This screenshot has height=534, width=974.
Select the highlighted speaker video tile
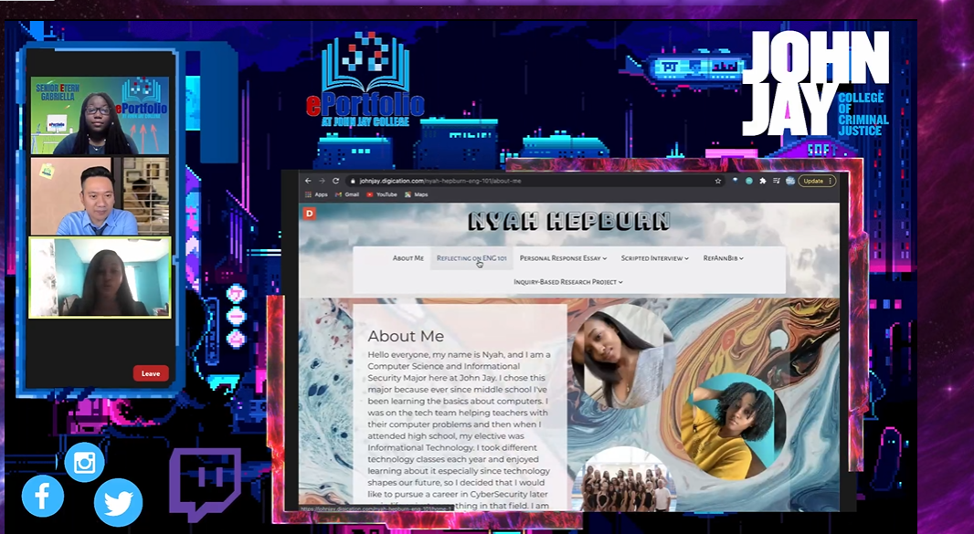coord(100,277)
